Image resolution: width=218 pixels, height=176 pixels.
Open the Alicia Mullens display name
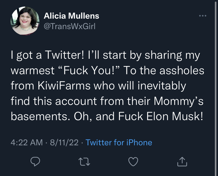point(71,16)
